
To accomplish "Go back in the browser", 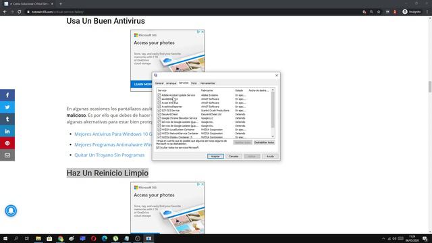I will [x=5, y=12].
